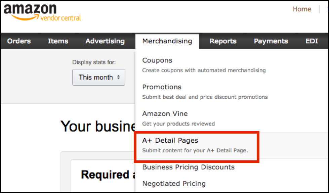
Task: Open the EDI menu
Action: tap(312, 41)
